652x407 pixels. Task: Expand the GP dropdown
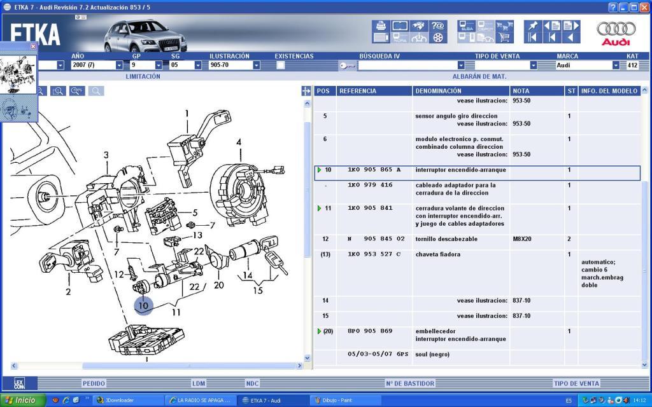coord(159,66)
